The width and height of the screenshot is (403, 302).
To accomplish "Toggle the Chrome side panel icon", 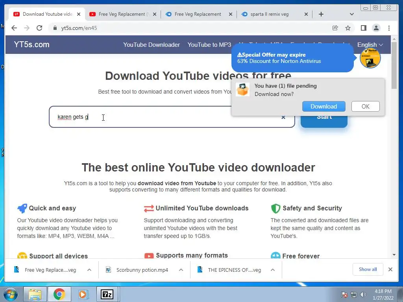I will point(363,28).
